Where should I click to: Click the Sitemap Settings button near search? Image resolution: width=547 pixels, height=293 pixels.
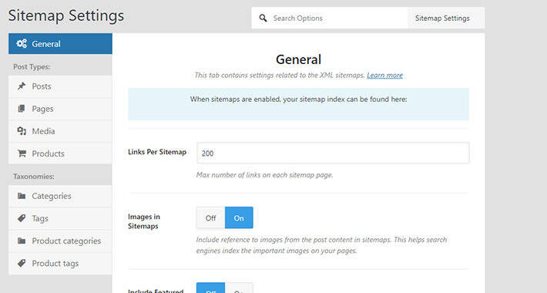[x=446, y=18]
